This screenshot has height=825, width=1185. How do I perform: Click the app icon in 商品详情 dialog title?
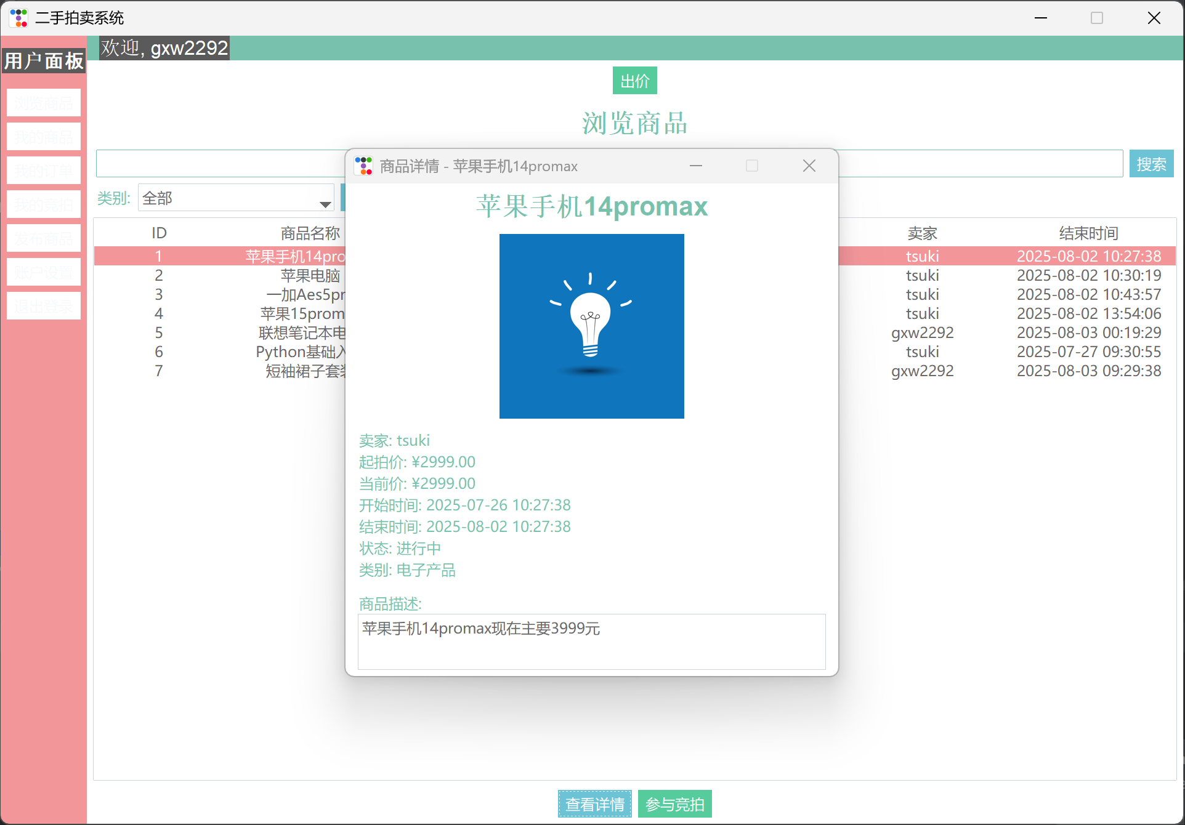pos(363,166)
